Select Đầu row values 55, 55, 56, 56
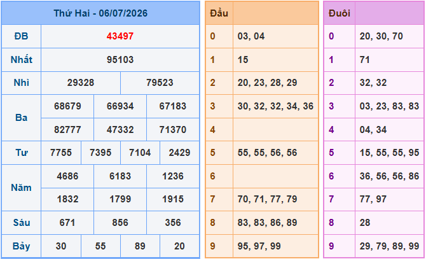The image size is (426, 259). 267,153
